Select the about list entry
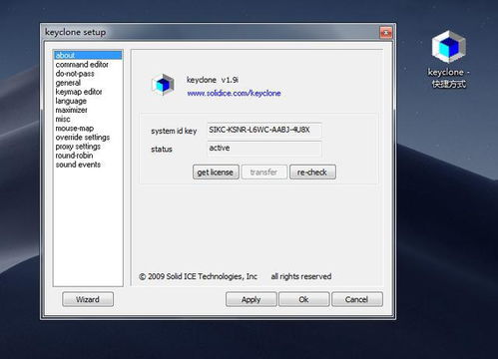The image size is (498, 359). coord(88,55)
